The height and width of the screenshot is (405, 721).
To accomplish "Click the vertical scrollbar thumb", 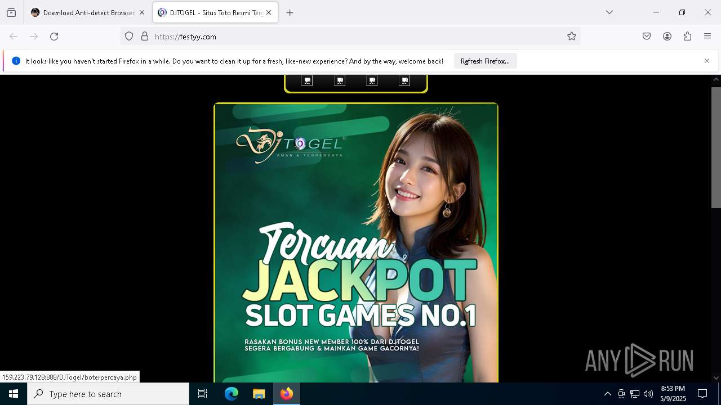I will click(716, 147).
